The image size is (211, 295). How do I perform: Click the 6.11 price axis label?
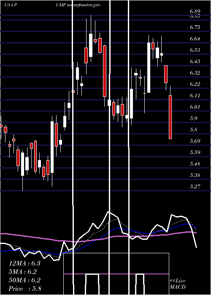point(195,96)
